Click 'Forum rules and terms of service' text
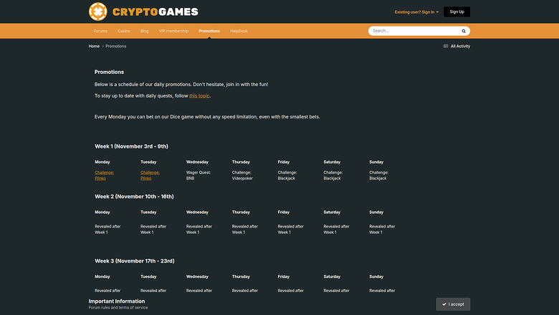559x315 pixels. pyautogui.click(x=118, y=308)
